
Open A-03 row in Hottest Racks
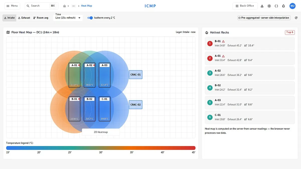(x=250, y=102)
